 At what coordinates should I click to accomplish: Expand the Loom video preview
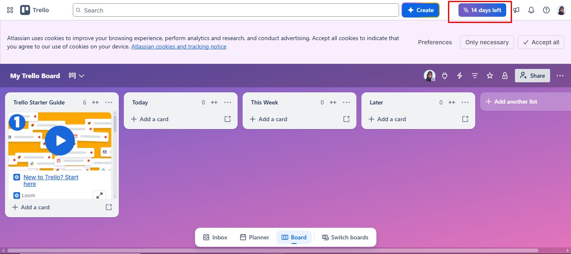[x=100, y=195]
